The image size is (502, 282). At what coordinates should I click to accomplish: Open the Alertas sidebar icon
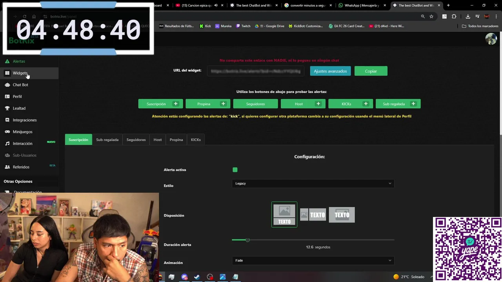pos(7,61)
